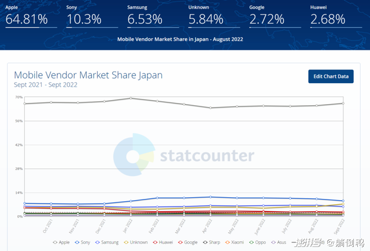The image size is (370, 251).
Task: Click the Aug 2022 x-axis label
Action: (313, 226)
